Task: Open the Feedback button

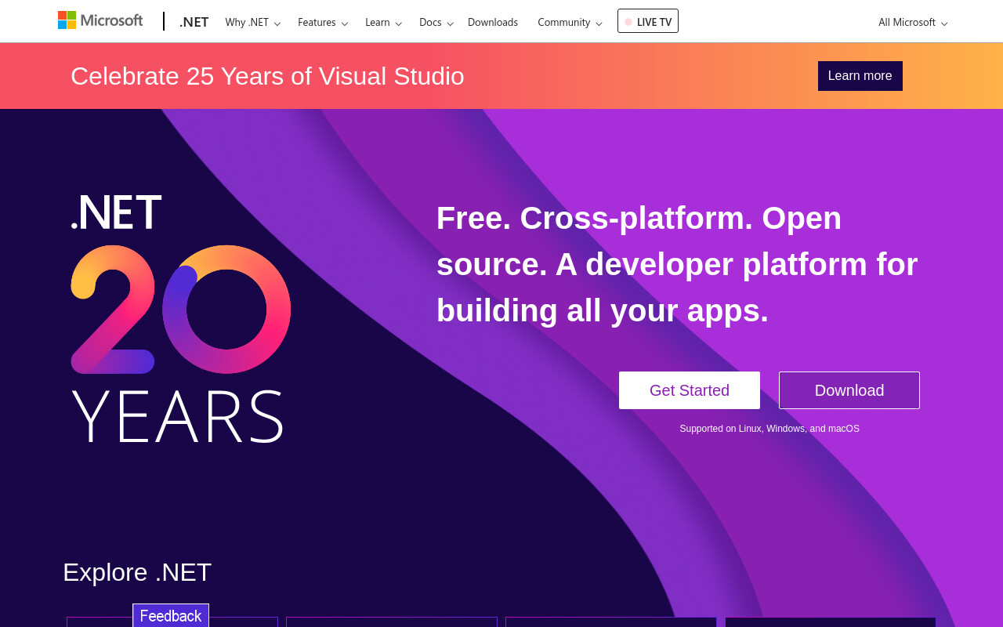Action: [171, 615]
